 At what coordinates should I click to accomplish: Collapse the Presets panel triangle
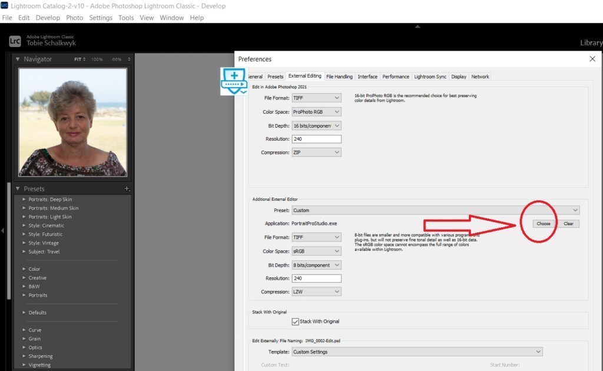(x=18, y=189)
